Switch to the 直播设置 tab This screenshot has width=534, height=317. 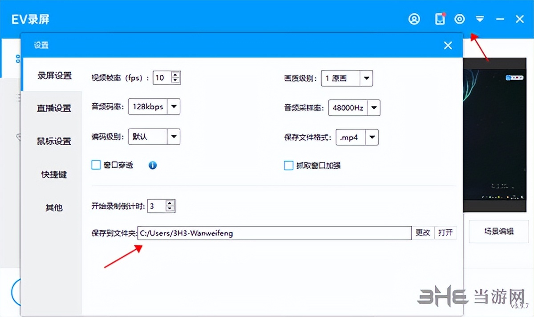54,108
